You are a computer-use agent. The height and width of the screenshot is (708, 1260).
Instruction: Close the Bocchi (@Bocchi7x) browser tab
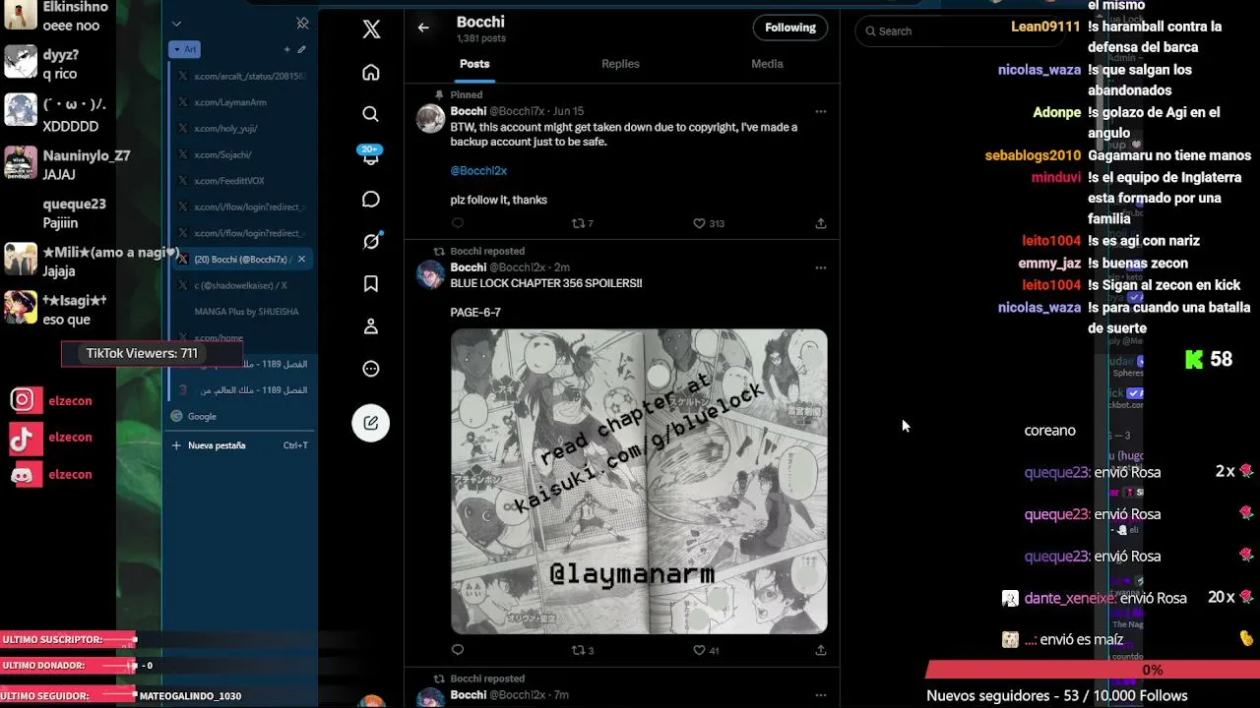pyautogui.click(x=302, y=260)
